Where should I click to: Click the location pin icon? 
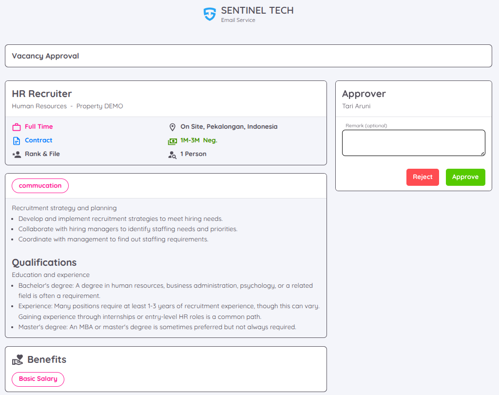coord(172,127)
